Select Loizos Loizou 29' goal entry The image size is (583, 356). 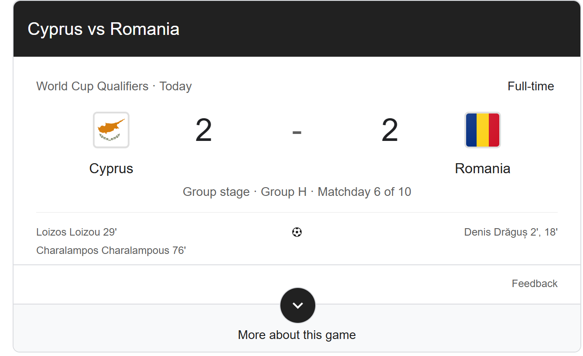click(x=77, y=232)
